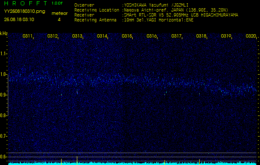Select the Nagoya Aichi-pref. JAPAN location text
260x165 pixels.
tap(176, 10)
